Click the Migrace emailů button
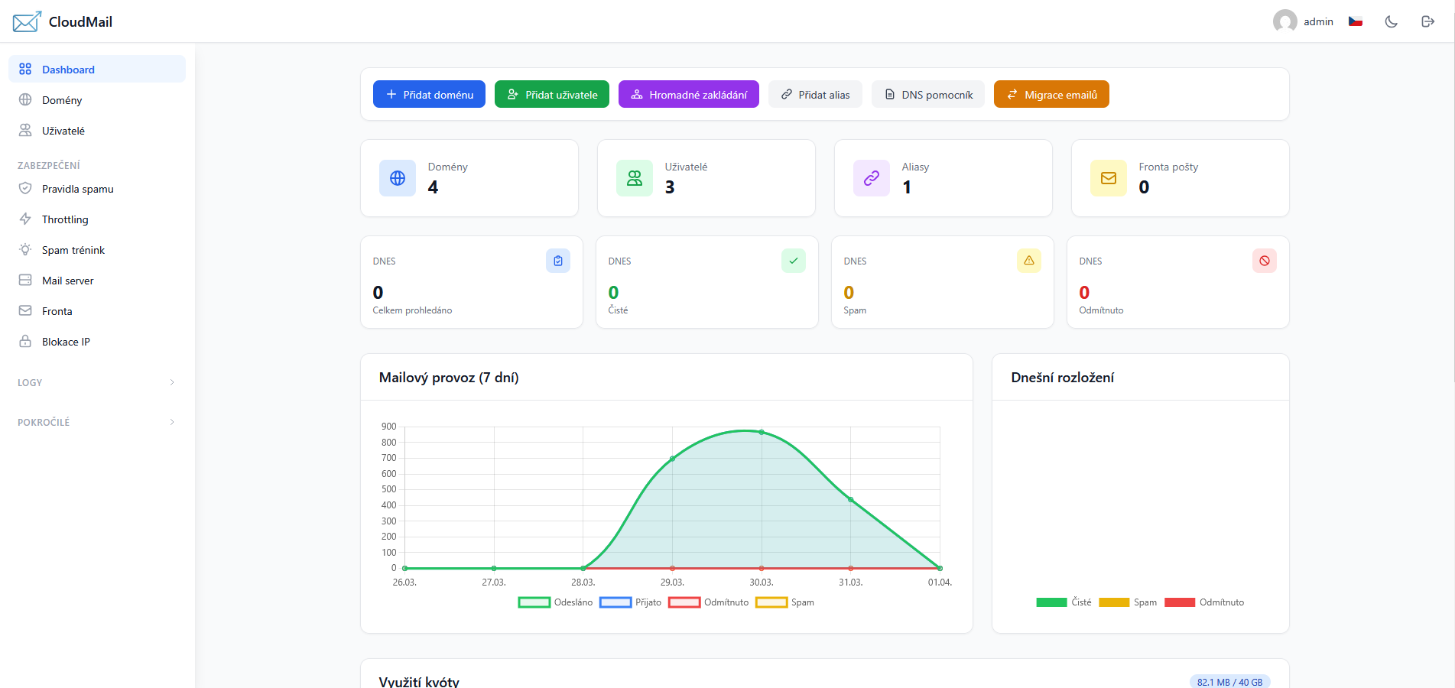 click(1051, 94)
